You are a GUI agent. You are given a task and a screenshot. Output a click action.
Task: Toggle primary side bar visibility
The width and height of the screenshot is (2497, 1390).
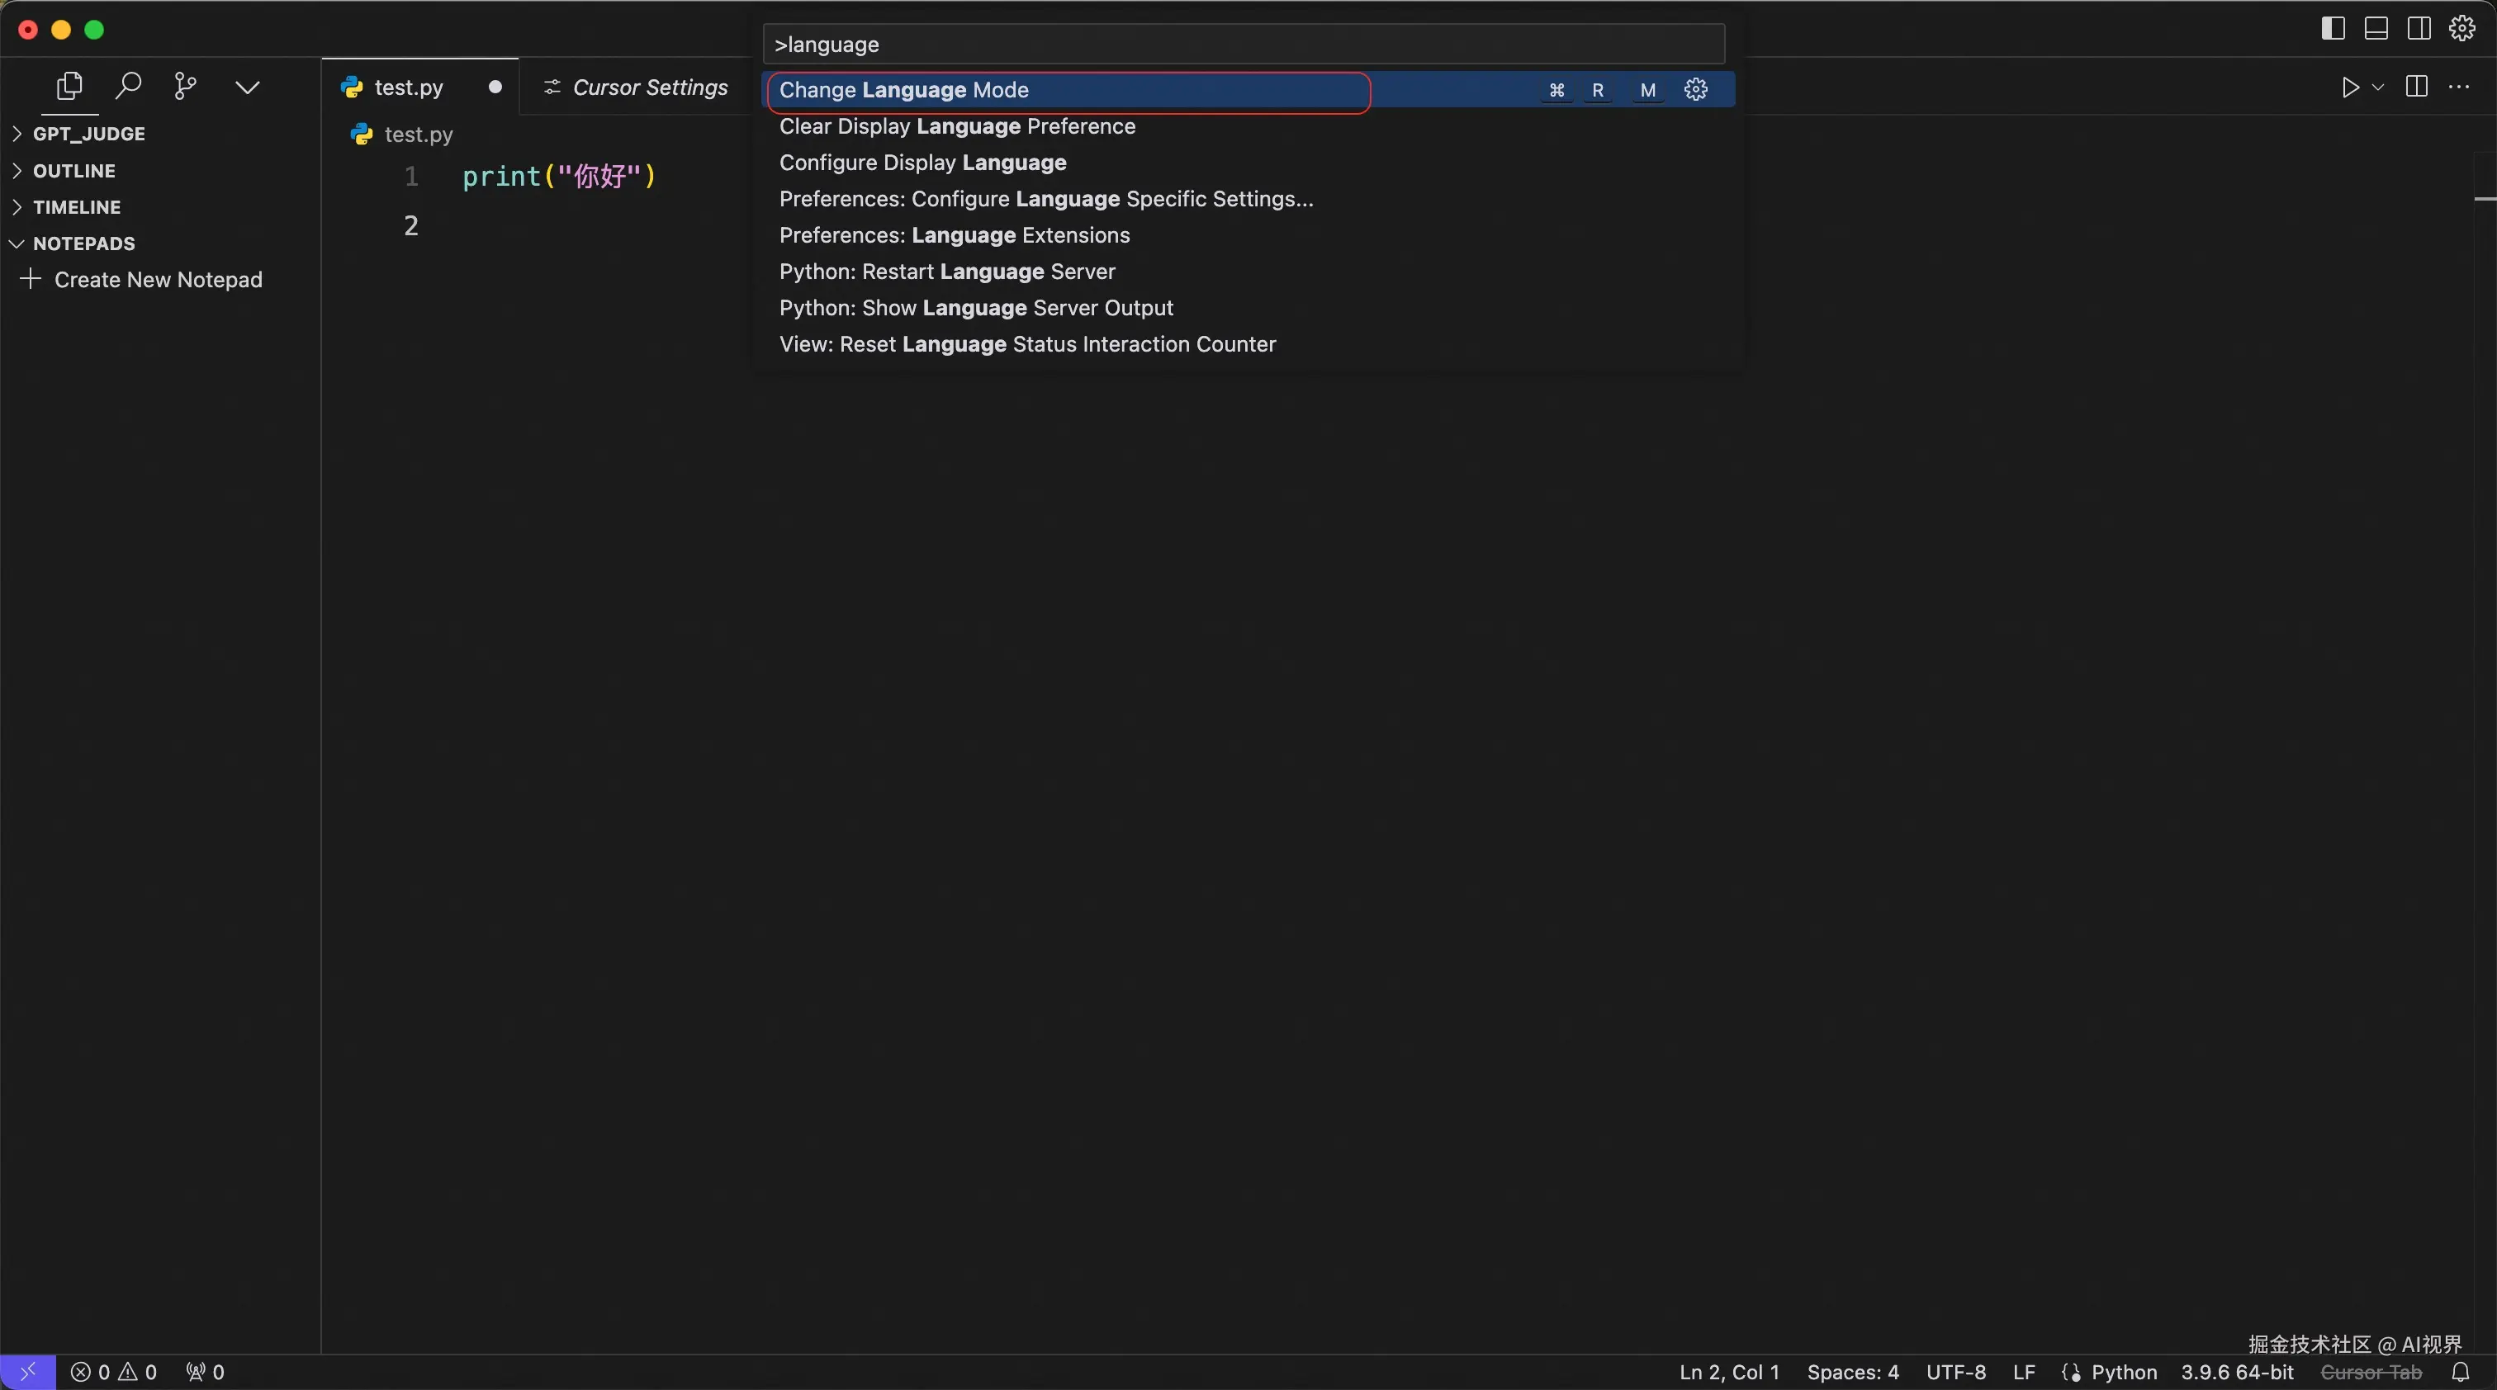tap(2334, 29)
